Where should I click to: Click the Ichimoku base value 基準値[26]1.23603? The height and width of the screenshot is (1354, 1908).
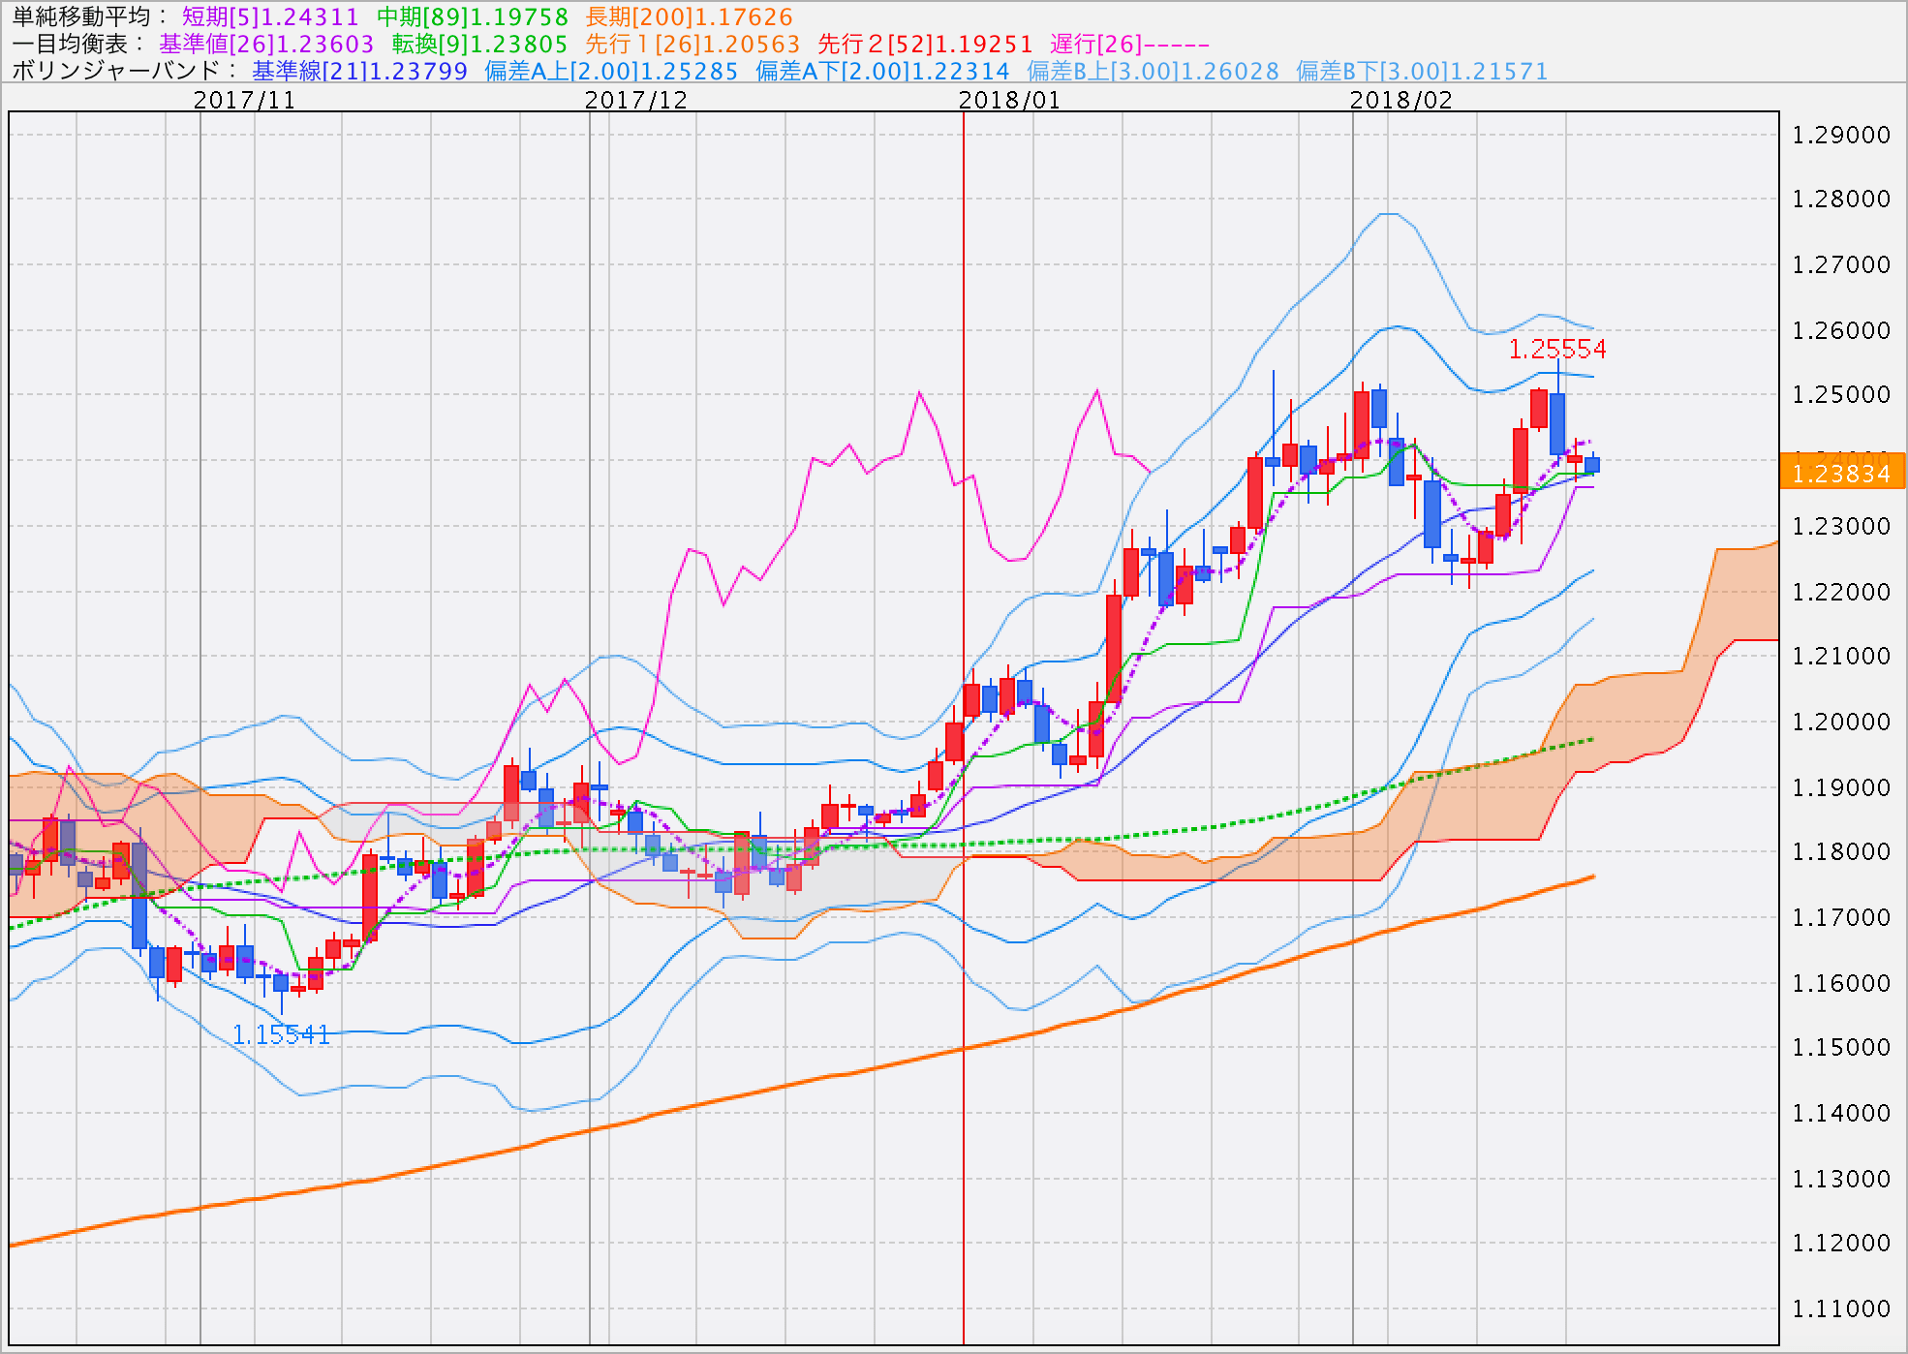click(266, 44)
